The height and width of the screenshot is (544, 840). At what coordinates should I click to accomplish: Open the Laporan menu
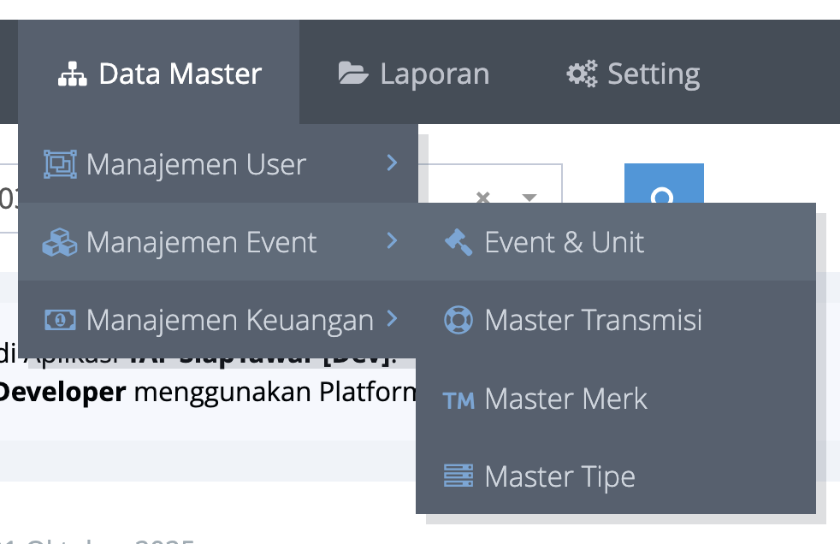414,74
